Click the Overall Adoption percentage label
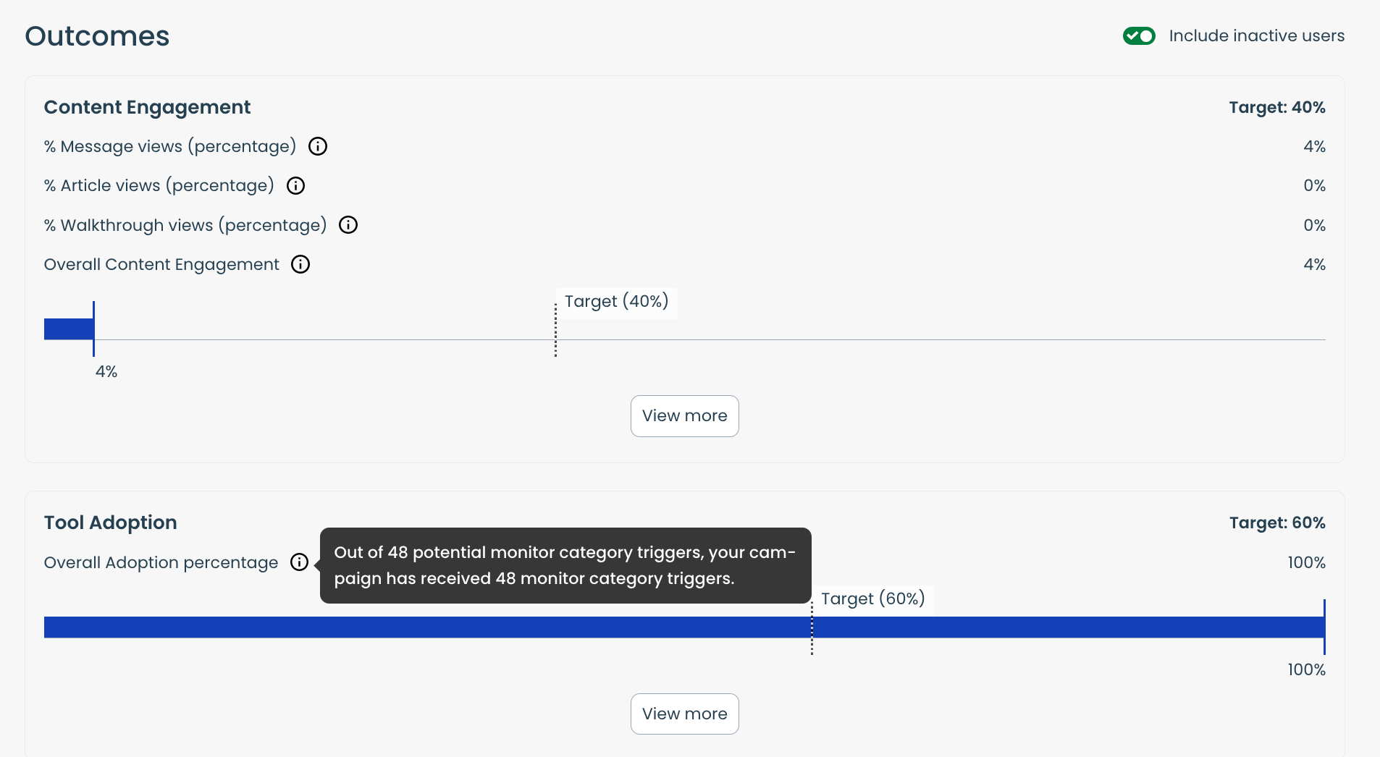This screenshot has height=757, width=1380. pyautogui.click(x=161, y=562)
